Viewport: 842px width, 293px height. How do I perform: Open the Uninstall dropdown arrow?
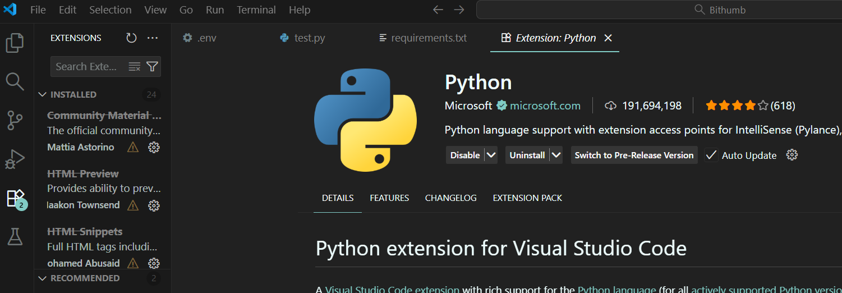(556, 155)
